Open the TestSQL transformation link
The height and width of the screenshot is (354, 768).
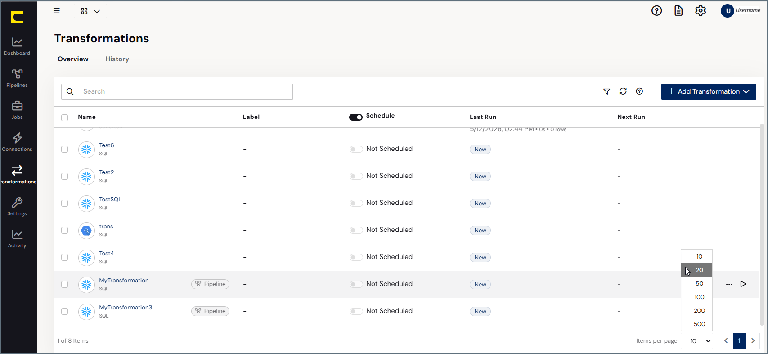click(x=110, y=200)
